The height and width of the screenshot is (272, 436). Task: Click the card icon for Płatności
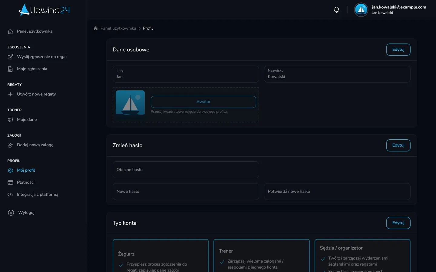[10, 183]
